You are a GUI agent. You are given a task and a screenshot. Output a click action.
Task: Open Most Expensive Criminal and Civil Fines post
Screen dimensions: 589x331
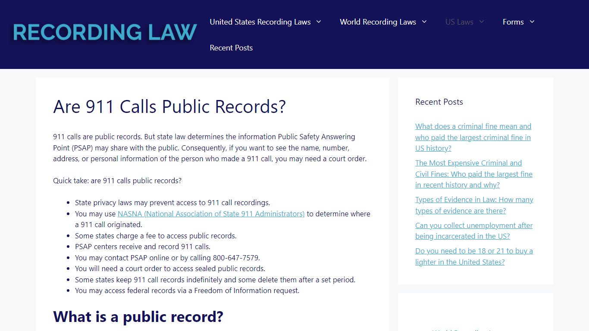474,174
